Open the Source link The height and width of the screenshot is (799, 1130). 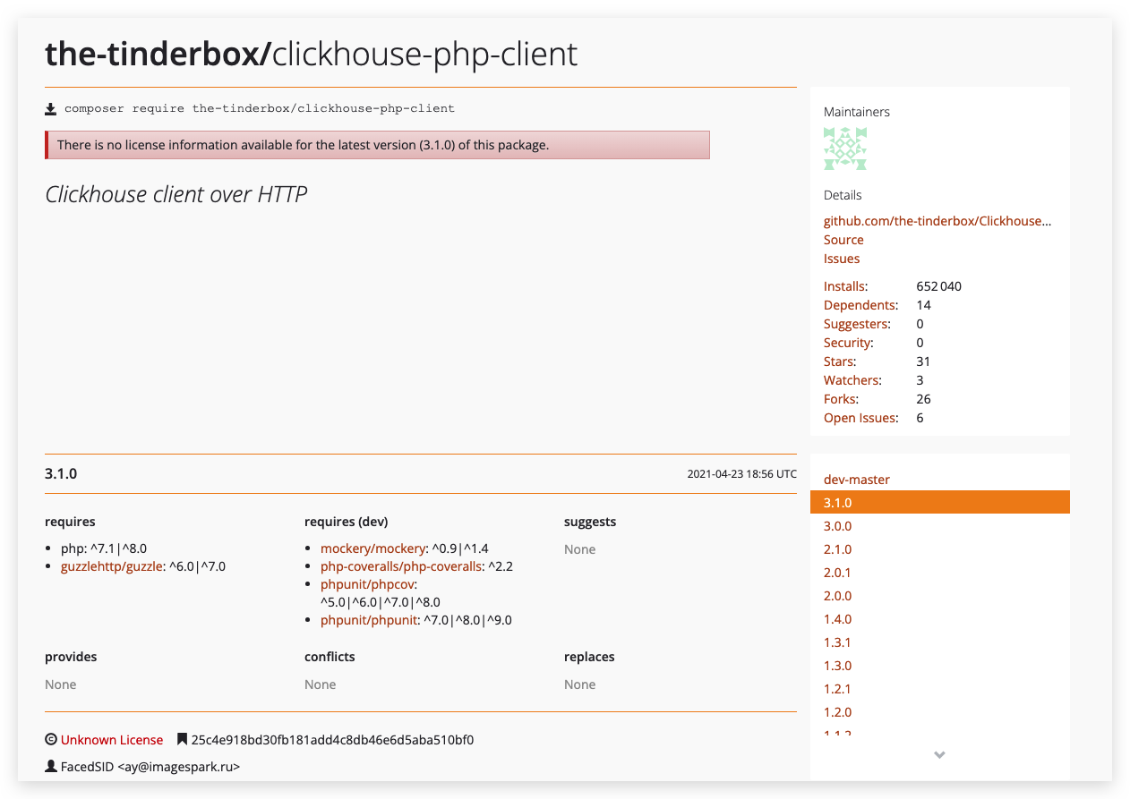(x=843, y=240)
